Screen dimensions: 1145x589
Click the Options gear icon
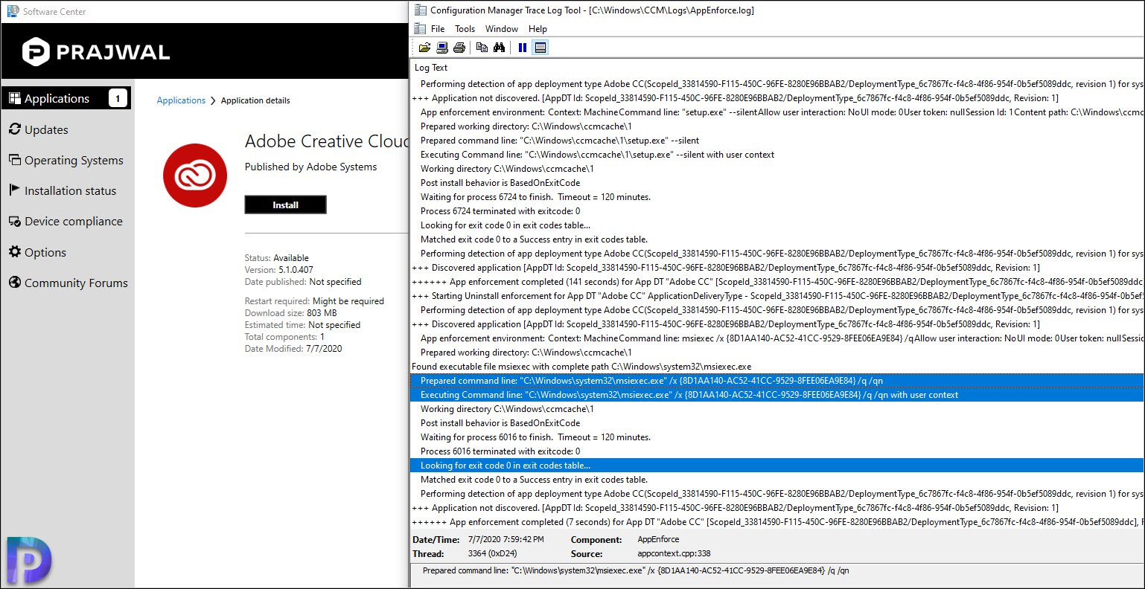tap(14, 252)
